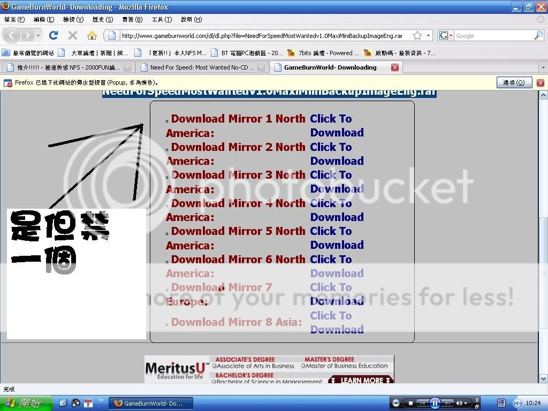Expand the tab list dropdown arrow
The width and height of the screenshot is (548, 411).
[x=543, y=68]
